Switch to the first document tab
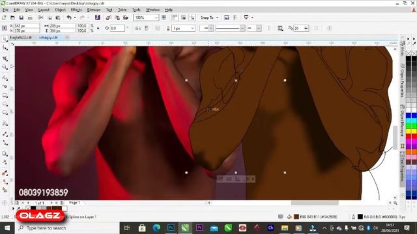Viewport: 417px width, 234px height. point(21,38)
